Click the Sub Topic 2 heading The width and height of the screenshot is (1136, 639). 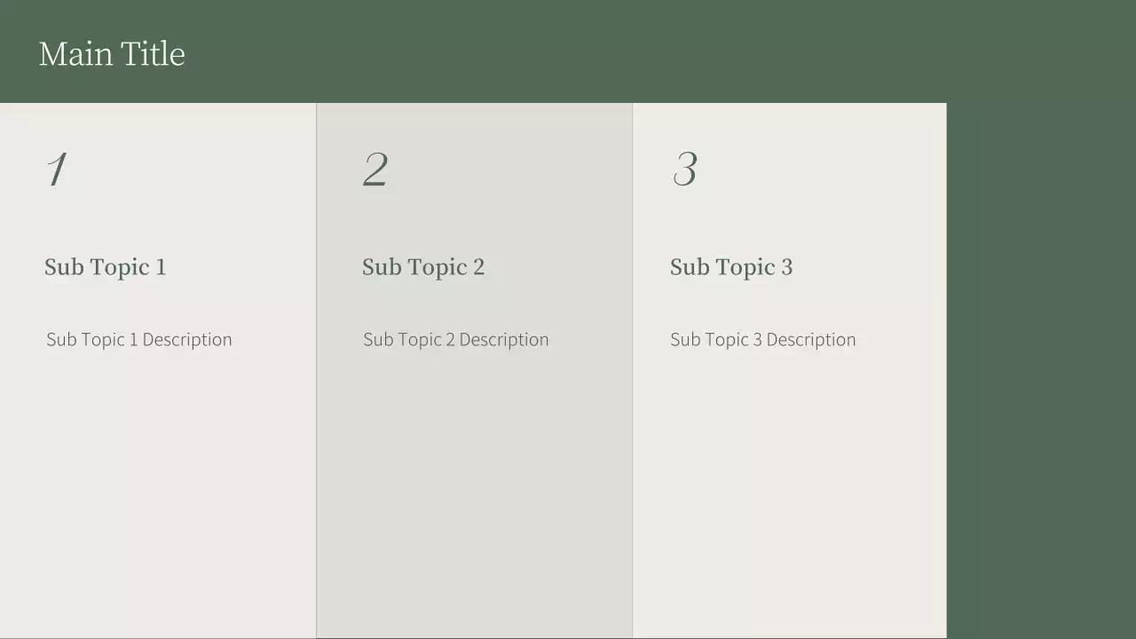[423, 267]
